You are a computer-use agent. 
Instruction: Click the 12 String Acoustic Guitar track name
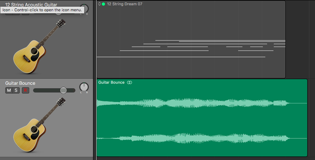(x=31, y=5)
